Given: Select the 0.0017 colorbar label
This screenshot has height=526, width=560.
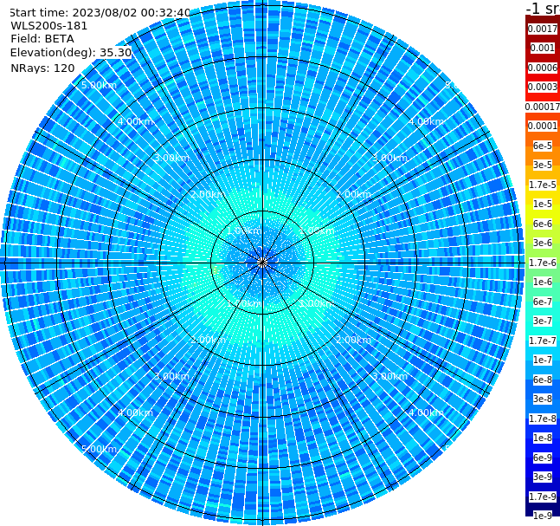Looking at the screenshot, I should [x=543, y=29].
